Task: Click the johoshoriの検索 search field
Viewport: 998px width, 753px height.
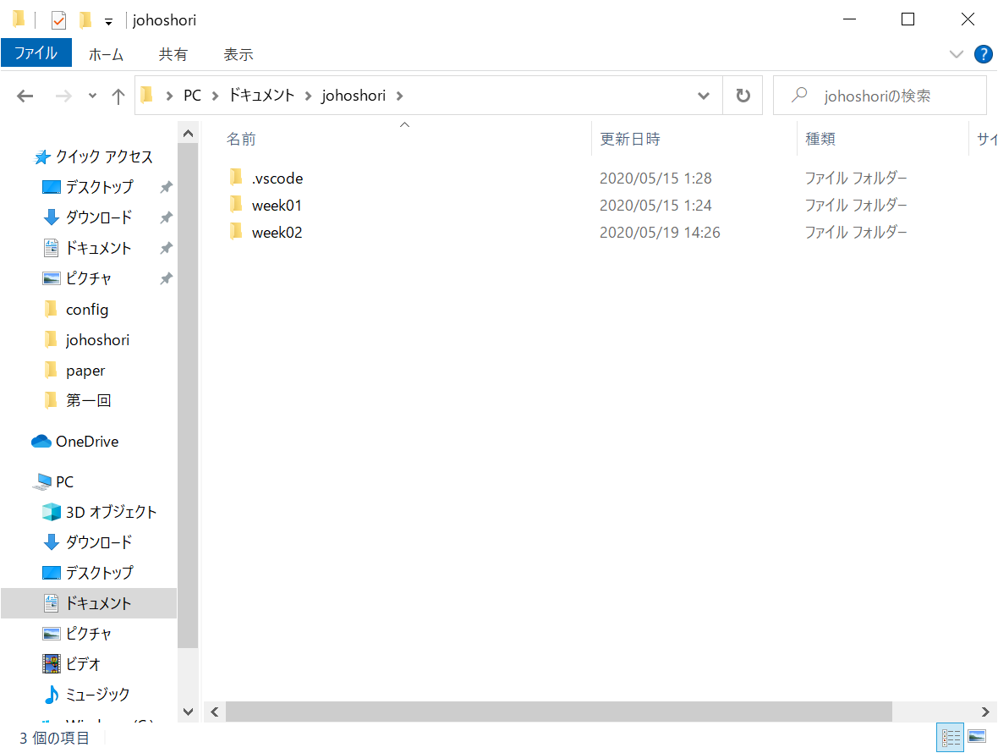Action: [880, 96]
